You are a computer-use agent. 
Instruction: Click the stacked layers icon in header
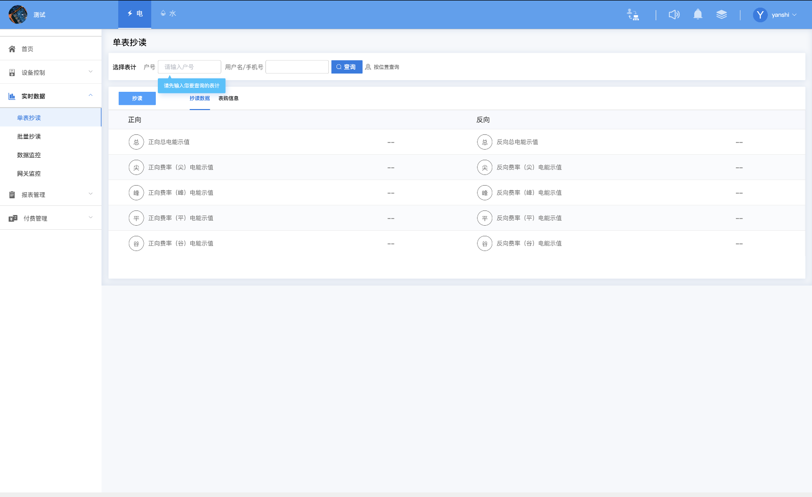point(721,15)
